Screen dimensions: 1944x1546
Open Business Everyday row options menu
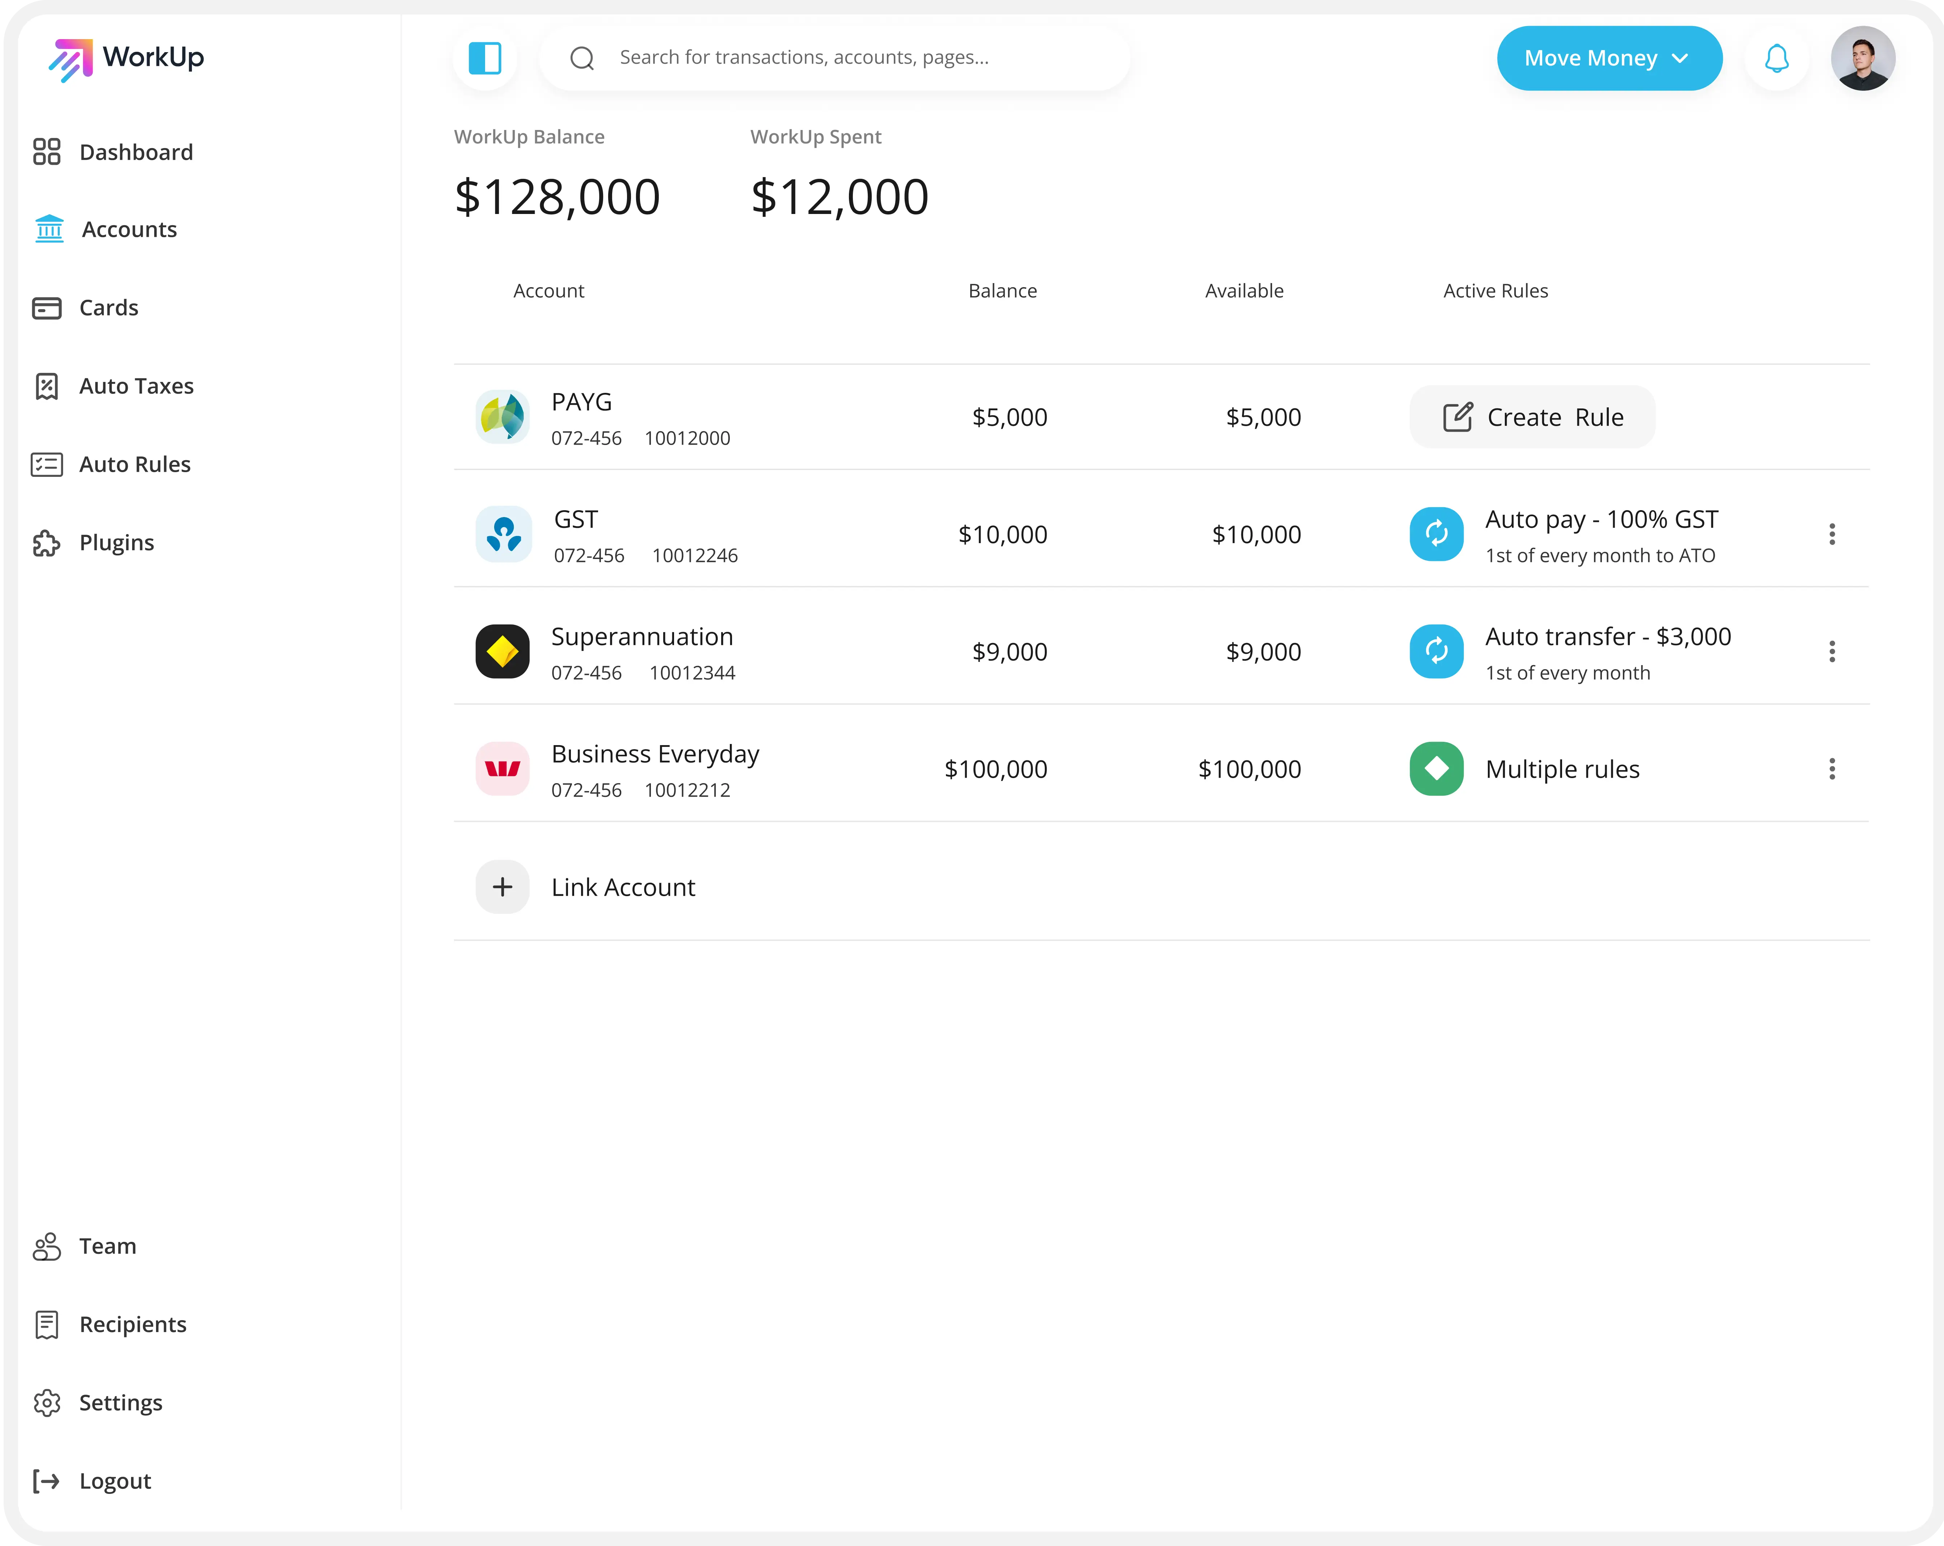[1832, 769]
